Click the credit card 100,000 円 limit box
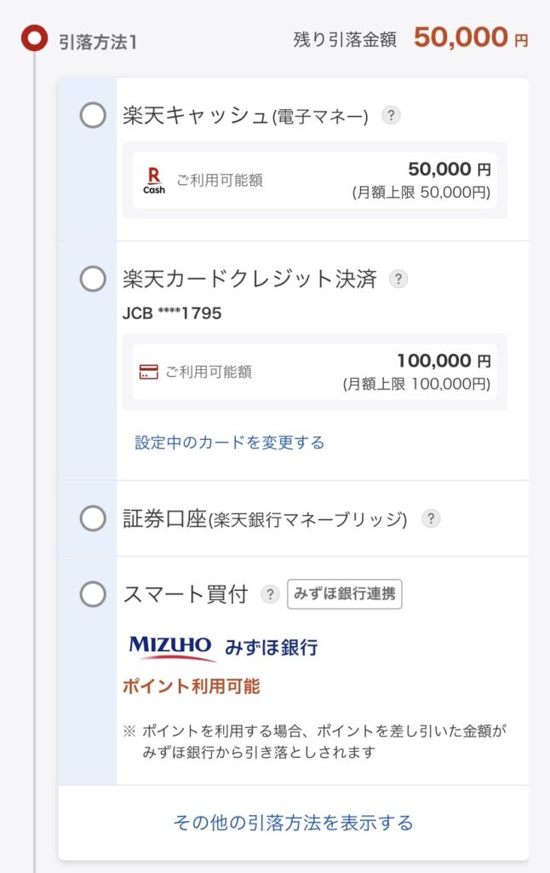The width and height of the screenshot is (550, 873). click(x=314, y=373)
